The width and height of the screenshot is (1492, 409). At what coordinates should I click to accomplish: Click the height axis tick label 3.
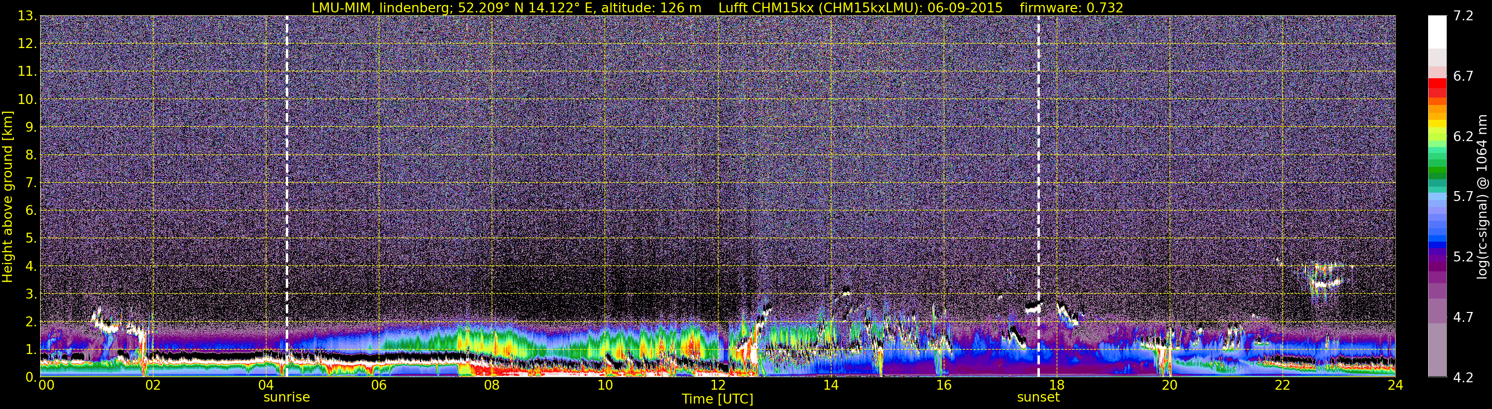pos(31,294)
